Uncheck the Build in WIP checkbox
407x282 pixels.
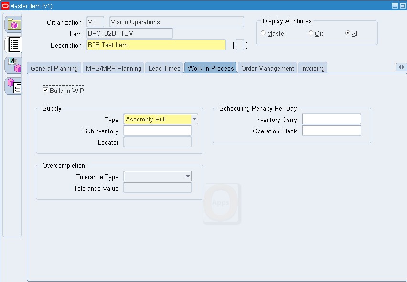point(45,90)
